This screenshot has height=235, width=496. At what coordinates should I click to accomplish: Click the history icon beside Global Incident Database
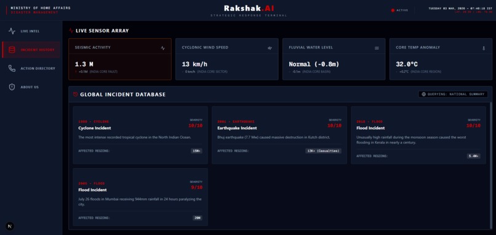click(x=75, y=94)
